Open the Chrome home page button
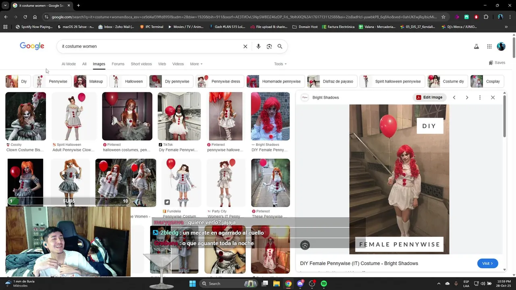This screenshot has height=290, width=516. 35,17
